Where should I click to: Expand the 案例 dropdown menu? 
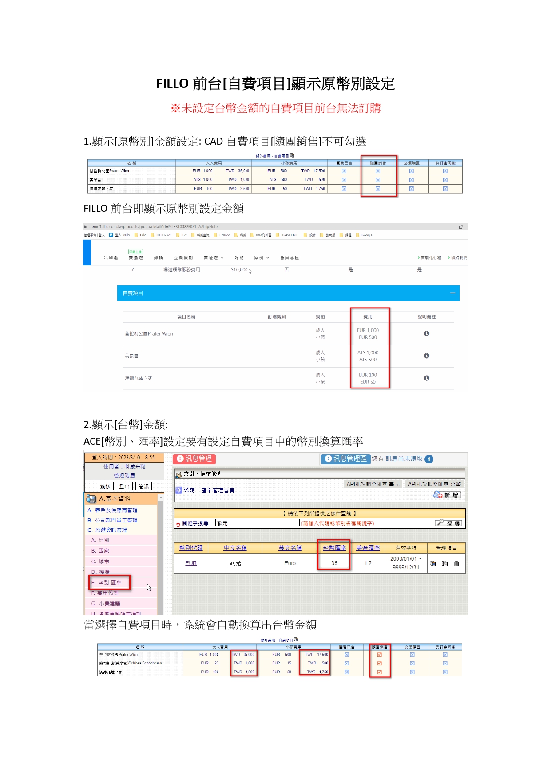[262, 258]
